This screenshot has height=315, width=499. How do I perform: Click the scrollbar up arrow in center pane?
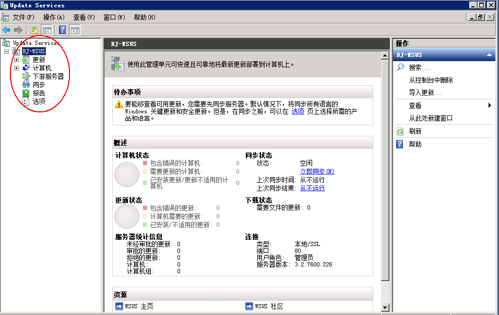pos(385,55)
